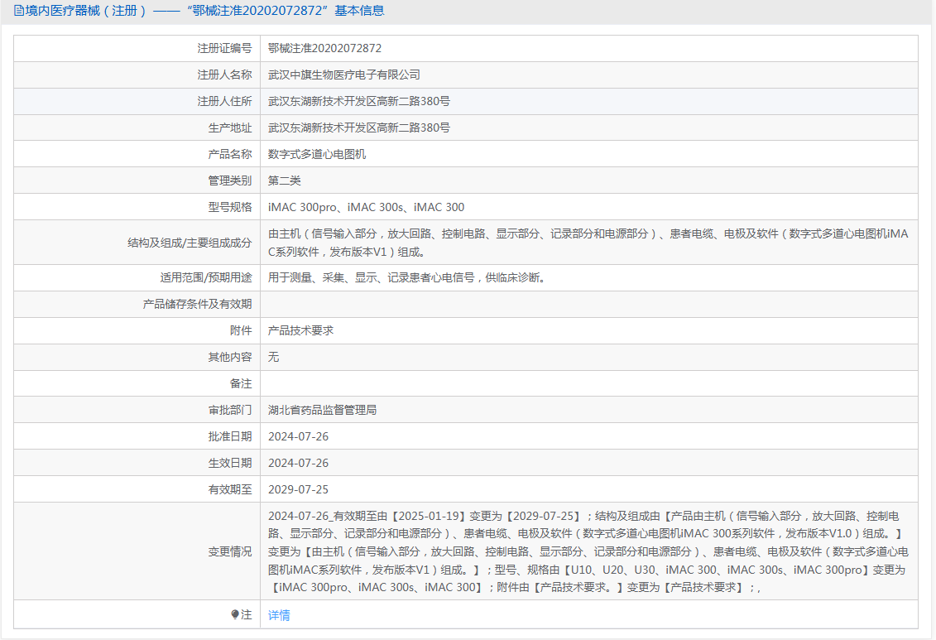
Task: Select 武汉中旗生物医疗电子有限公司
Action: coord(343,75)
